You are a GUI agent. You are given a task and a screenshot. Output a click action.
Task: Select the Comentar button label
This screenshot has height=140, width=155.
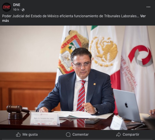[x=81, y=135]
